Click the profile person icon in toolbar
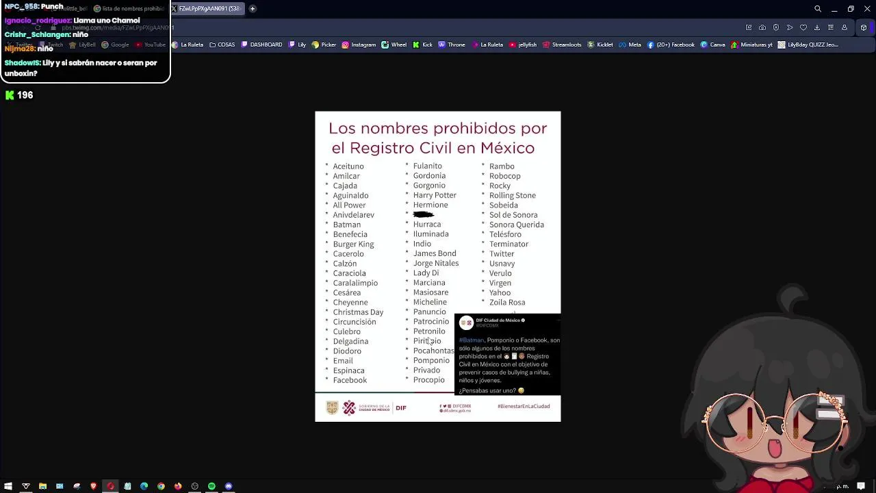 tap(845, 27)
